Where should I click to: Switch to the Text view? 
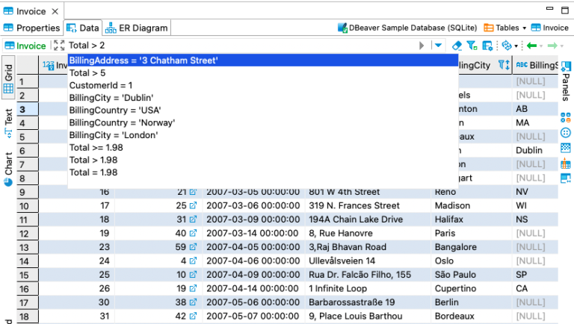(8, 122)
